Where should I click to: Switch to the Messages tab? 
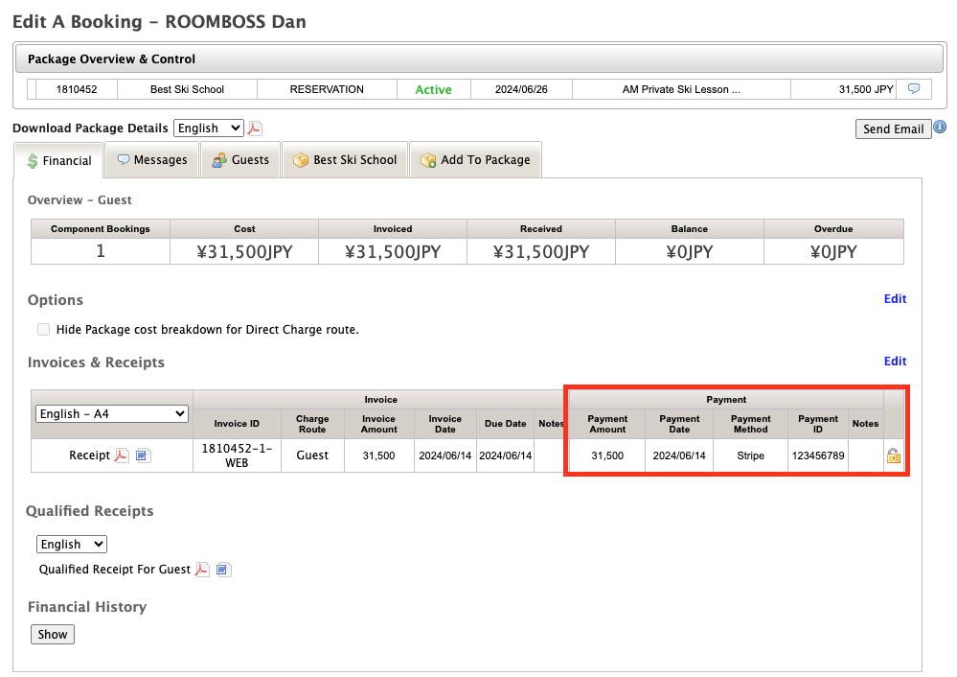click(152, 160)
